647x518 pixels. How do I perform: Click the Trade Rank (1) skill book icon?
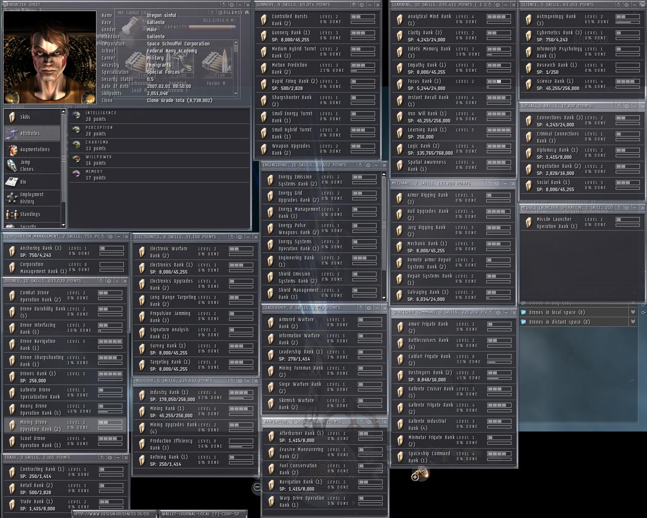pyautogui.click(x=12, y=505)
